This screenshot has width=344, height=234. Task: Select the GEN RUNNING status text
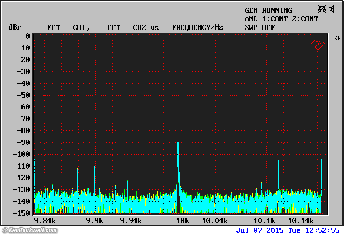pos(268,10)
